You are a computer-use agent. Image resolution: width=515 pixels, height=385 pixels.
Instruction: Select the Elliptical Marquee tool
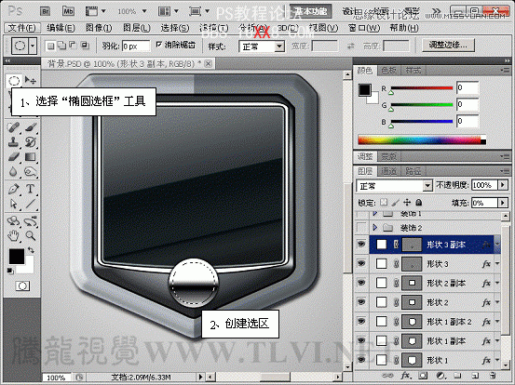(13, 80)
